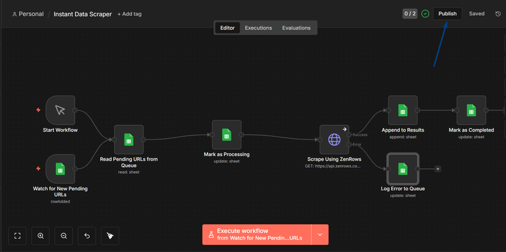Screen dimensions: 506x252
Task: Select the Watch for New Pending URLs node
Action: (x=61, y=169)
